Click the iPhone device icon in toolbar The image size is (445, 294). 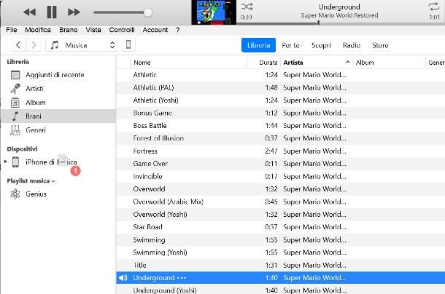[128, 44]
